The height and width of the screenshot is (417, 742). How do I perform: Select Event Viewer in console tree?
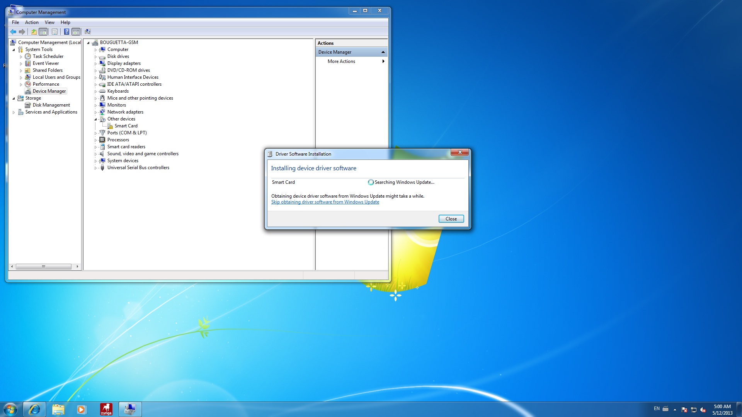pyautogui.click(x=46, y=63)
